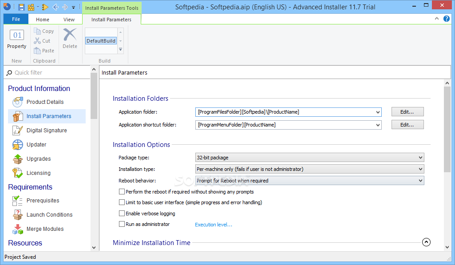The image size is (455, 265).
Task: Open the File menu tab
Action: pyautogui.click(x=16, y=19)
